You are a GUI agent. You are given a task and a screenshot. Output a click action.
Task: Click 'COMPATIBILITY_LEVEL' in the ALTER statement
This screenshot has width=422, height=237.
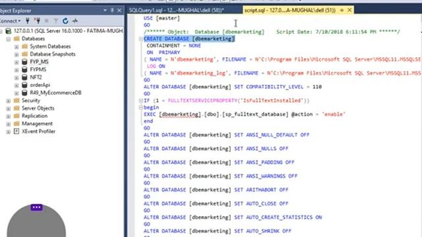pyautogui.click(x=274, y=87)
